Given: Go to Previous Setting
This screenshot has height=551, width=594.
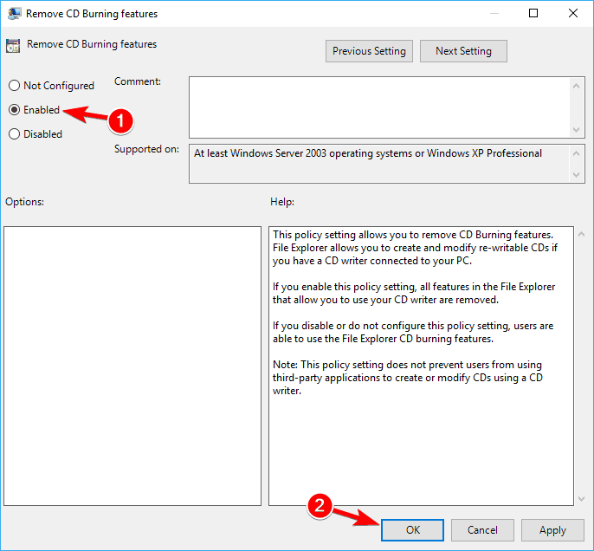Looking at the screenshot, I should (x=369, y=51).
